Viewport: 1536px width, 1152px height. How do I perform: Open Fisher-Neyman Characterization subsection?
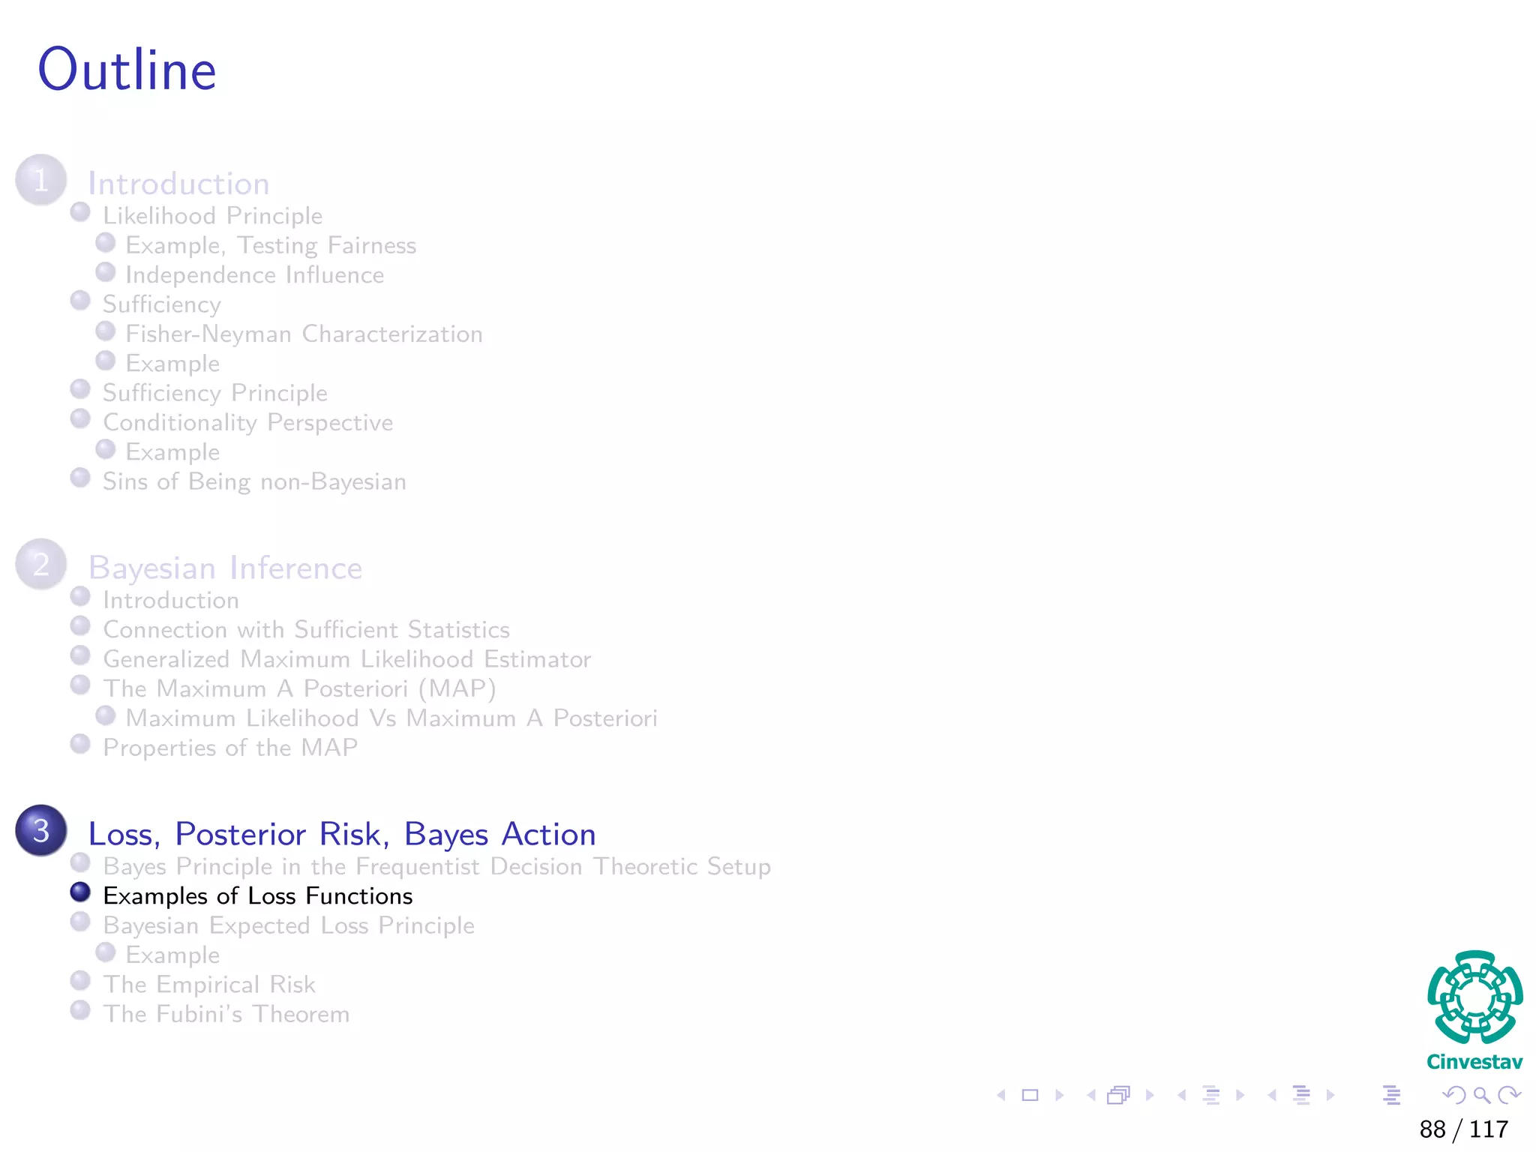[304, 334]
